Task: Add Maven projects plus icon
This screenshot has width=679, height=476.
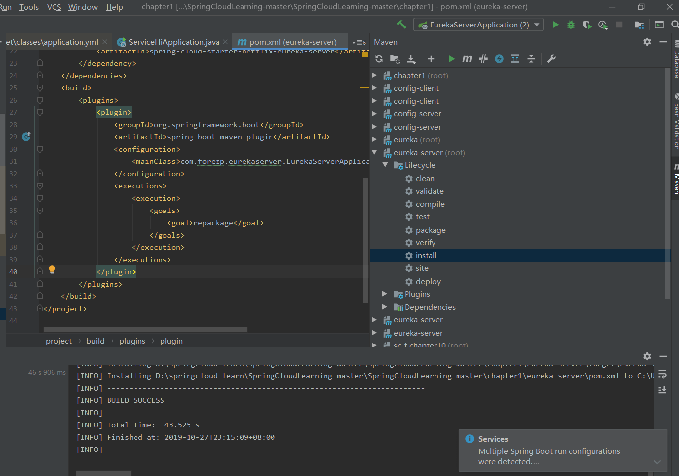Action: click(x=431, y=59)
